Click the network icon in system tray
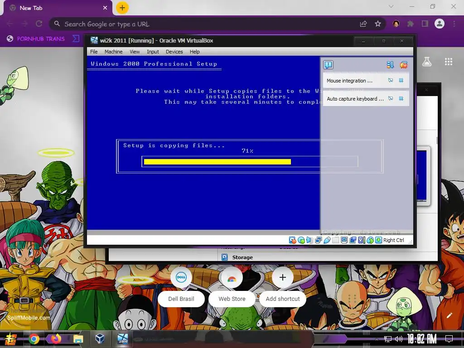This screenshot has width=464, height=348. pyautogui.click(x=388, y=339)
